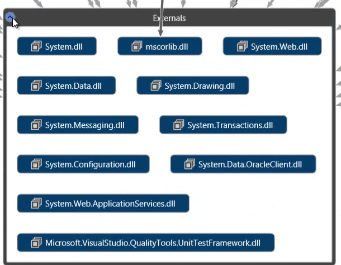Viewport: 341px width, 265px height.
Task: Click assembly icon beside System.Data.OracleClient.dll
Action: point(190,164)
